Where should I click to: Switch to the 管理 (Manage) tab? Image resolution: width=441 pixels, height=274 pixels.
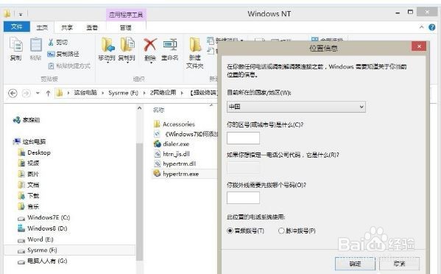tap(125, 27)
